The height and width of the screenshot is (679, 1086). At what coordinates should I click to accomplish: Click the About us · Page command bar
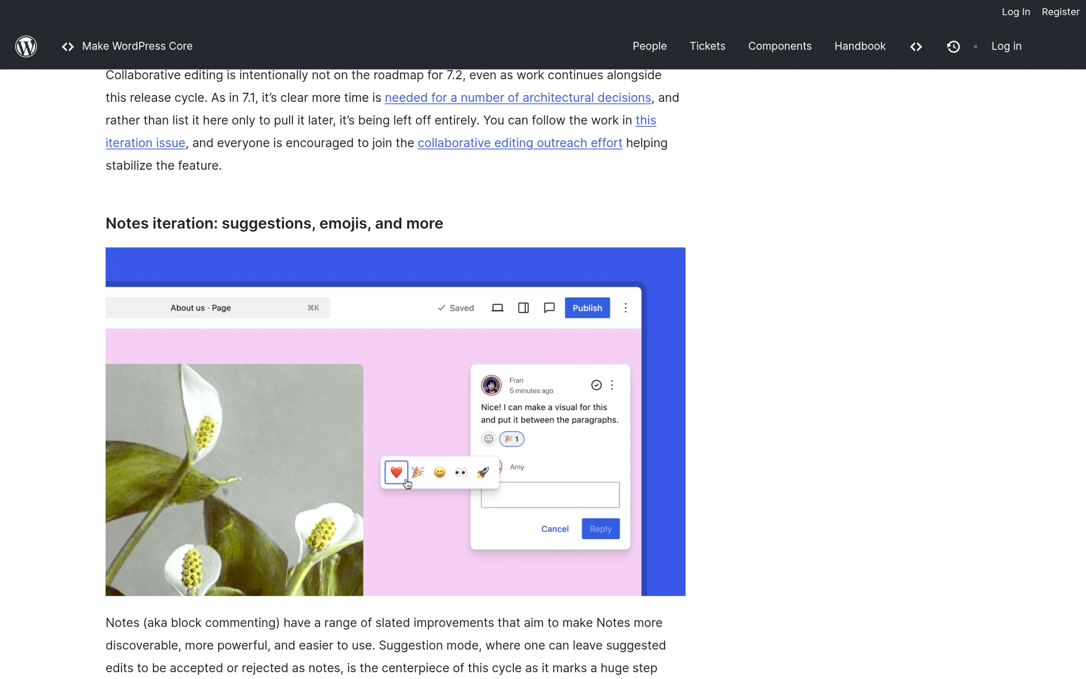coord(218,308)
